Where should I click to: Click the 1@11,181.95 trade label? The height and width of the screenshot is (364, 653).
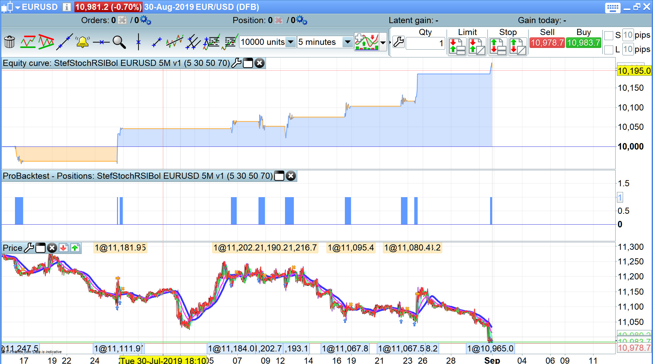(x=120, y=248)
